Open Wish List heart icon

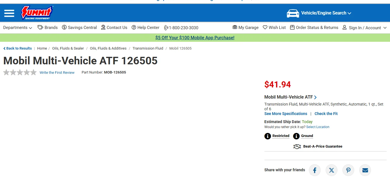[x=265, y=27]
